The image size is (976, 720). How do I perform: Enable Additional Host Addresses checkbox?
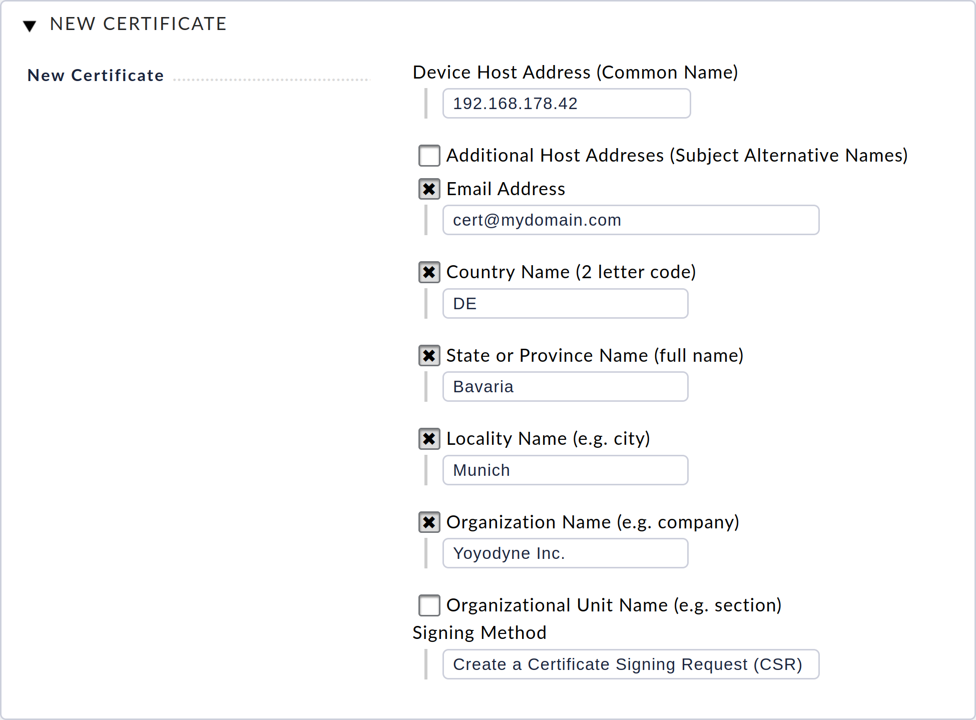(x=429, y=156)
